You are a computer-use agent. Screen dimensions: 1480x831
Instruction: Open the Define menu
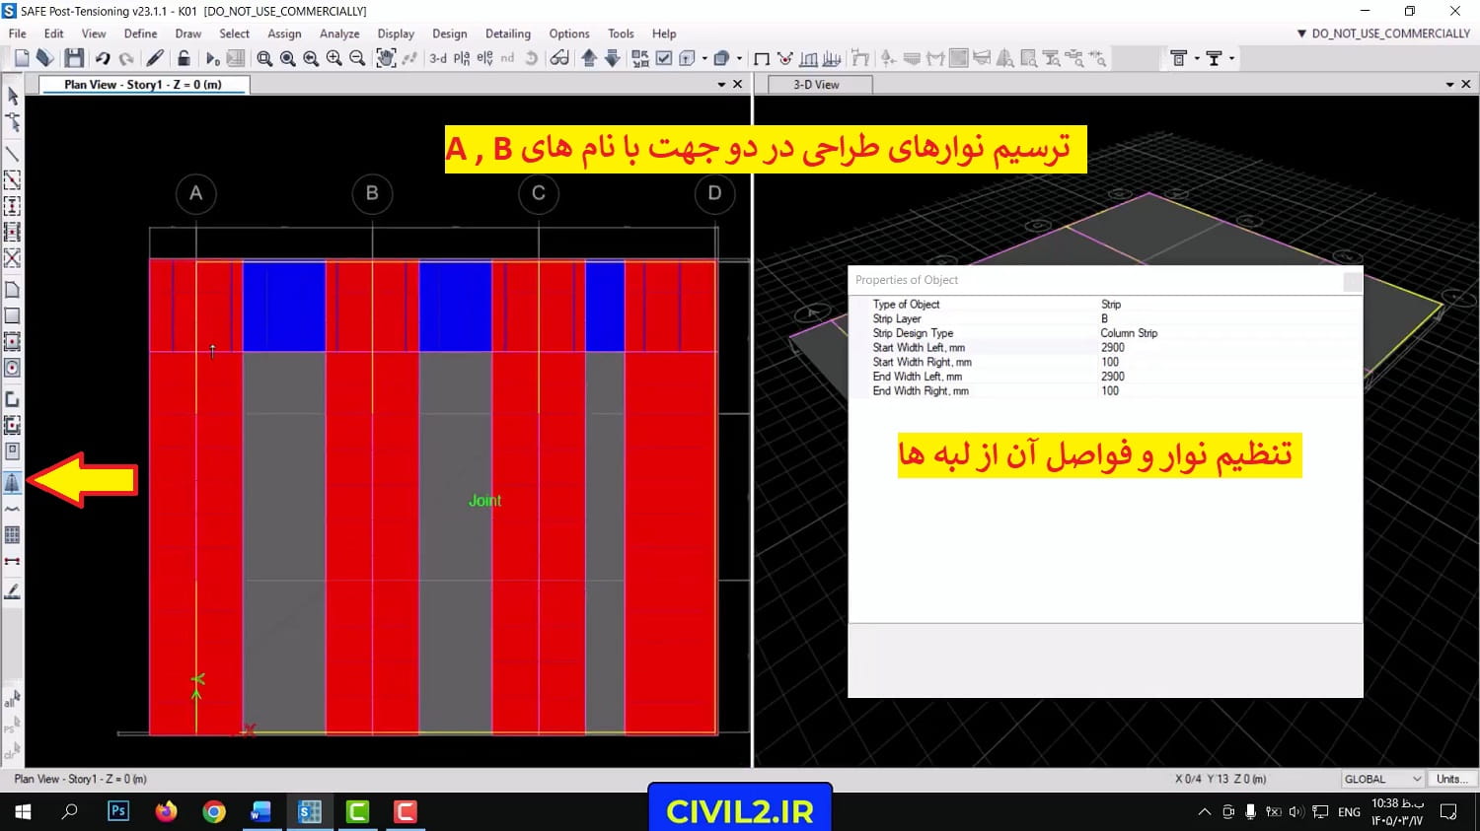coord(140,34)
